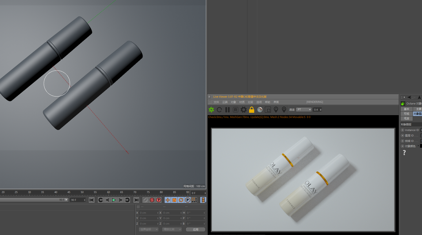Switch to the 基本 tab

point(406,109)
